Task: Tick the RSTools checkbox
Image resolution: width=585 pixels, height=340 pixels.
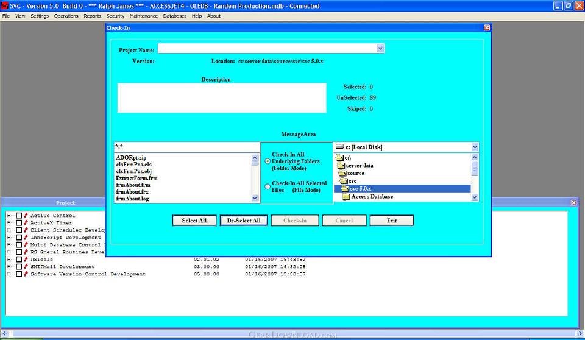Action: click(19, 260)
